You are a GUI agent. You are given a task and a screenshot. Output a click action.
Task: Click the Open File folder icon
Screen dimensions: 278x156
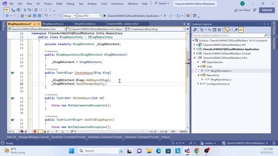click(30, 16)
